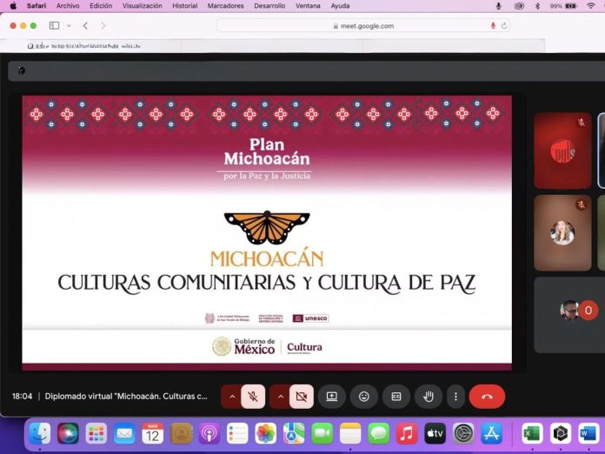Viewport: 605px width, 454px height.
Task: Open the Historial menu
Action: tap(184, 6)
